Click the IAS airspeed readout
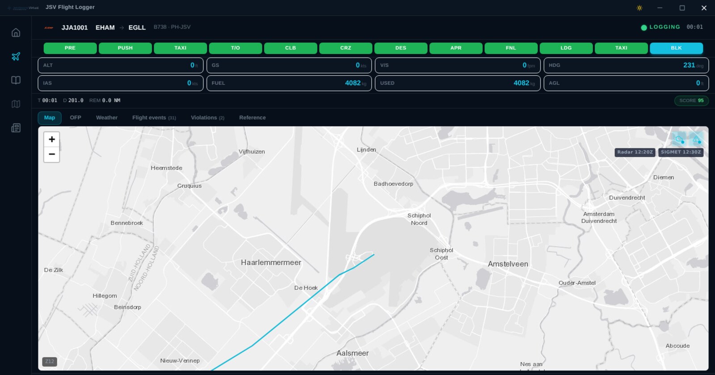This screenshot has height=375, width=715. tap(121, 83)
